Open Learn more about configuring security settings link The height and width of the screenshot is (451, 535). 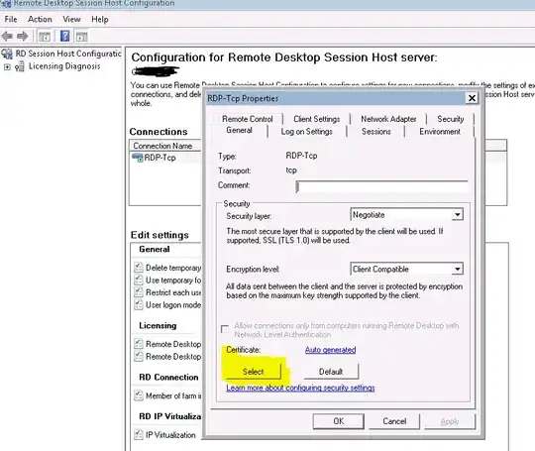click(x=300, y=388)
